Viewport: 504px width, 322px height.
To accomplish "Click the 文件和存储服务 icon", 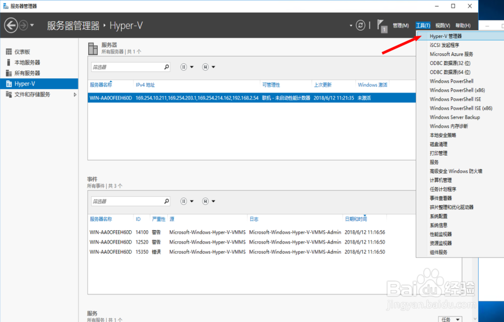I will 9,94.
